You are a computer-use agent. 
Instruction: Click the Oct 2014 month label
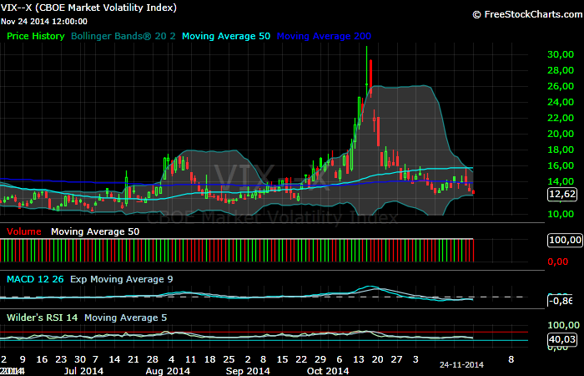coord(328,371)
